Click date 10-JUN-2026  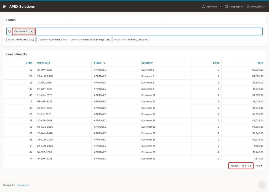45,159
